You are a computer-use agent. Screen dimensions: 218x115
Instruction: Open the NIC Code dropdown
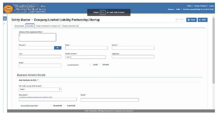point(40,89)
